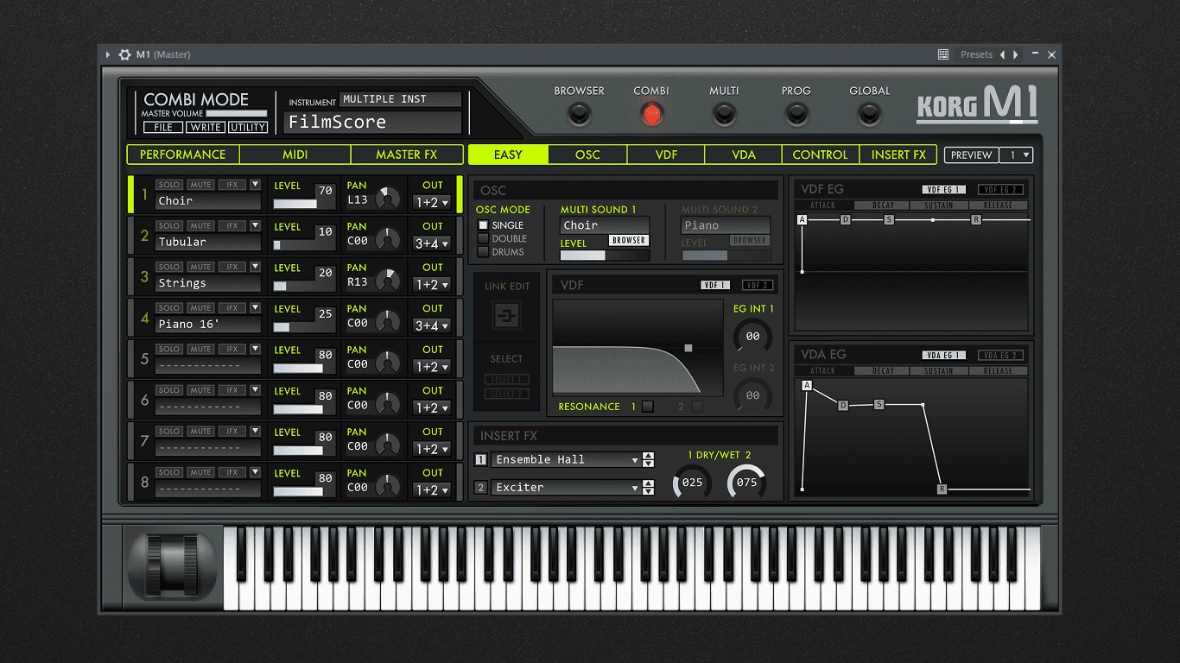This screenshot has height=663, width=1180.
Task: Toggle IFX on the Strings timbre
Action: (x=232, y=267)
